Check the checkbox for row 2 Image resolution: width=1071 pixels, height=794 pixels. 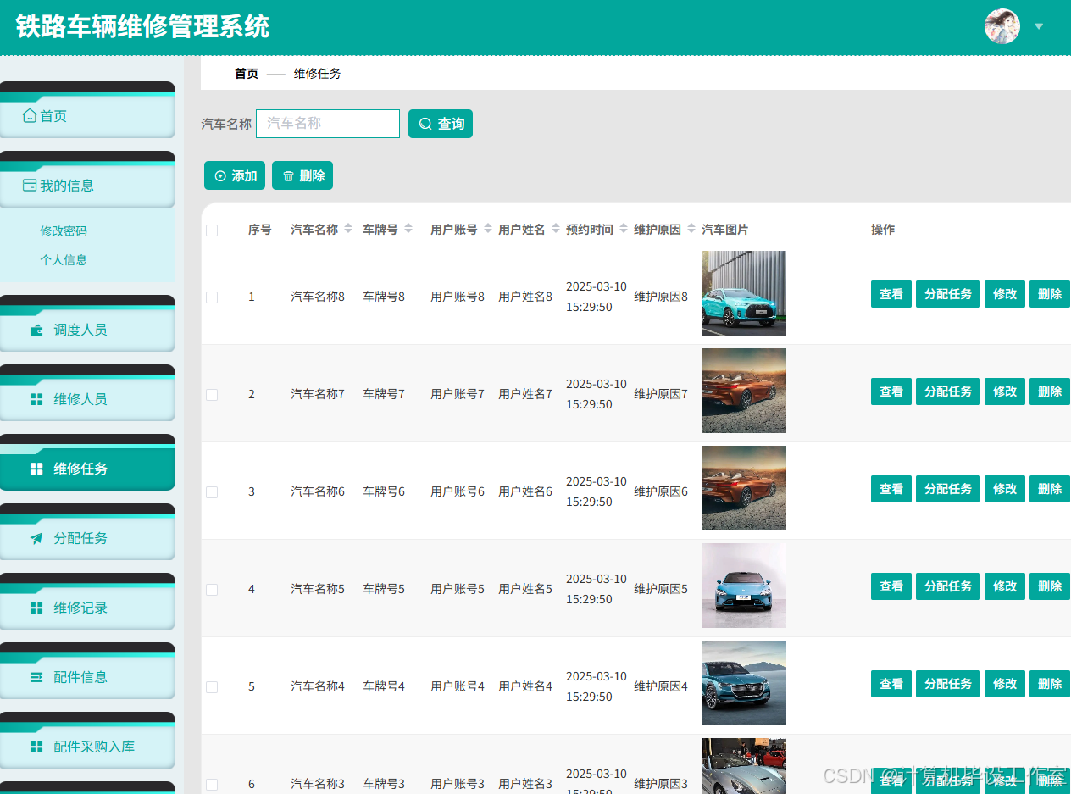[x=212, y=395]
